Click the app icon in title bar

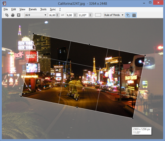pyautogui.click(x=4, y=3)
